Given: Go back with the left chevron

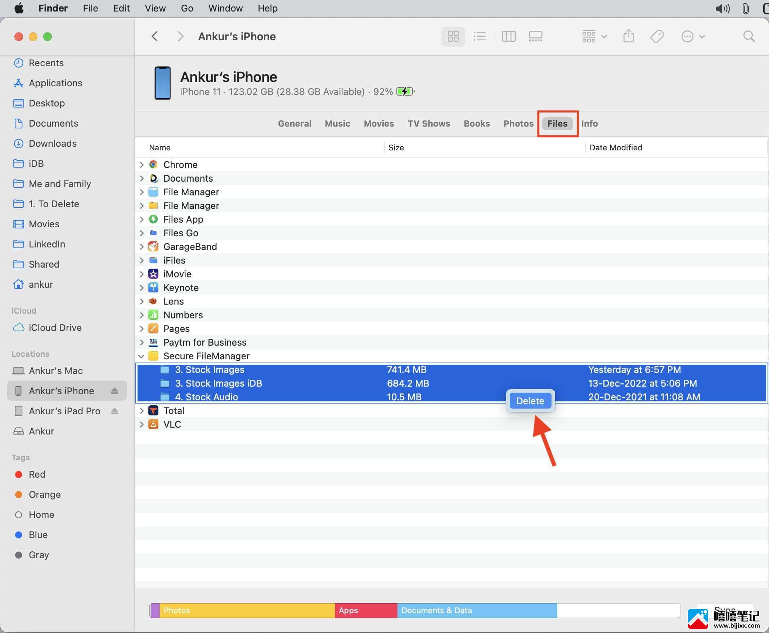Looking at the screenshot, I should pos(155,36).
